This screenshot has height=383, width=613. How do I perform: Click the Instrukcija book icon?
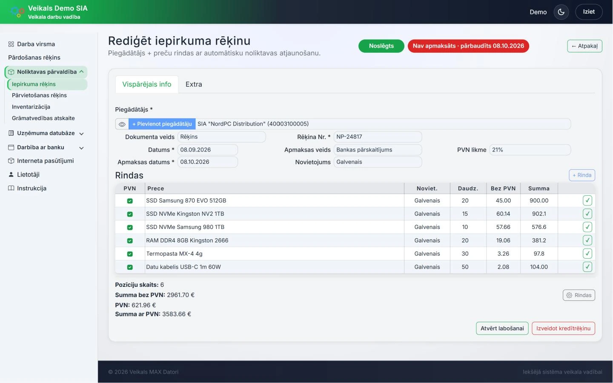(11, 188)
